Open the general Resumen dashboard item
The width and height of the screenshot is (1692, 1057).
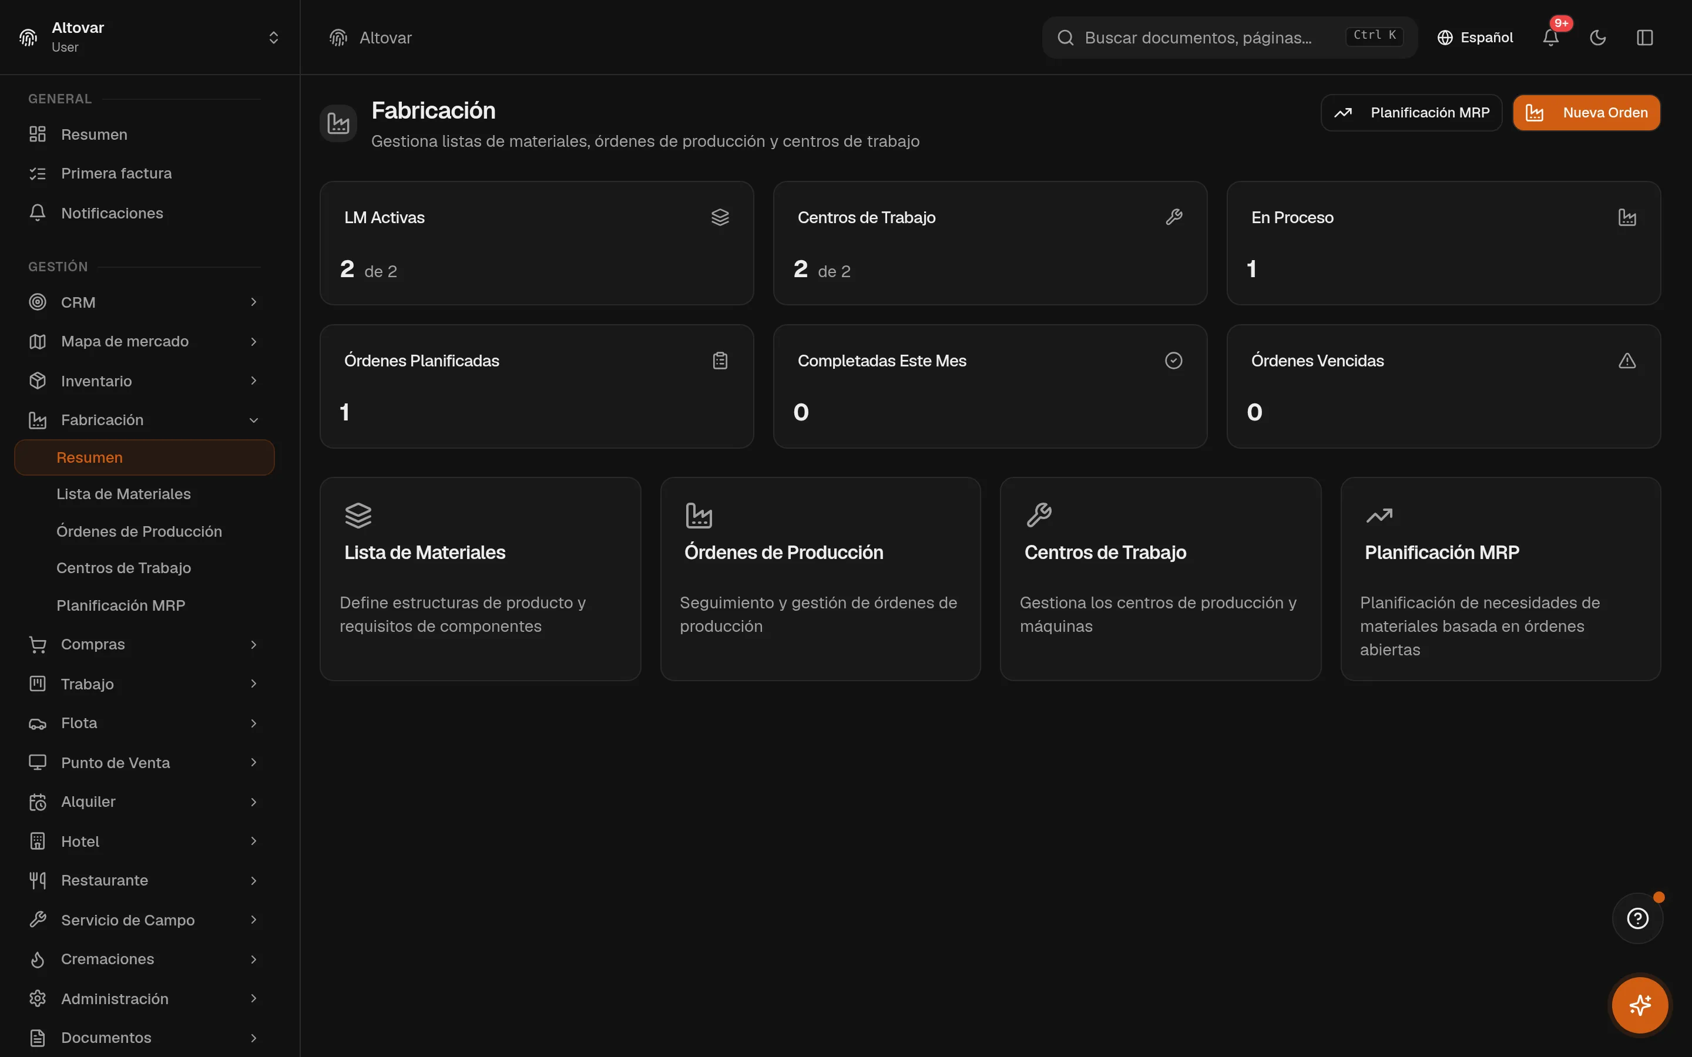144,134
